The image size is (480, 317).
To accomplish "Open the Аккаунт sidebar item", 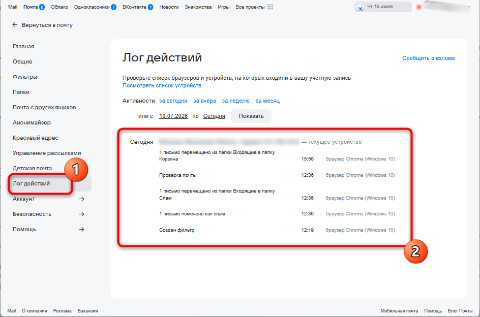I will click(23, 199).
